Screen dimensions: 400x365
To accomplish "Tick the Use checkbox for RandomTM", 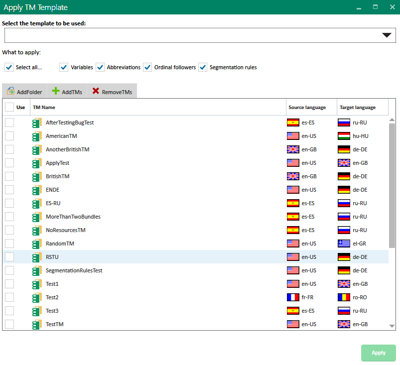I will click(x=9, y=243).
